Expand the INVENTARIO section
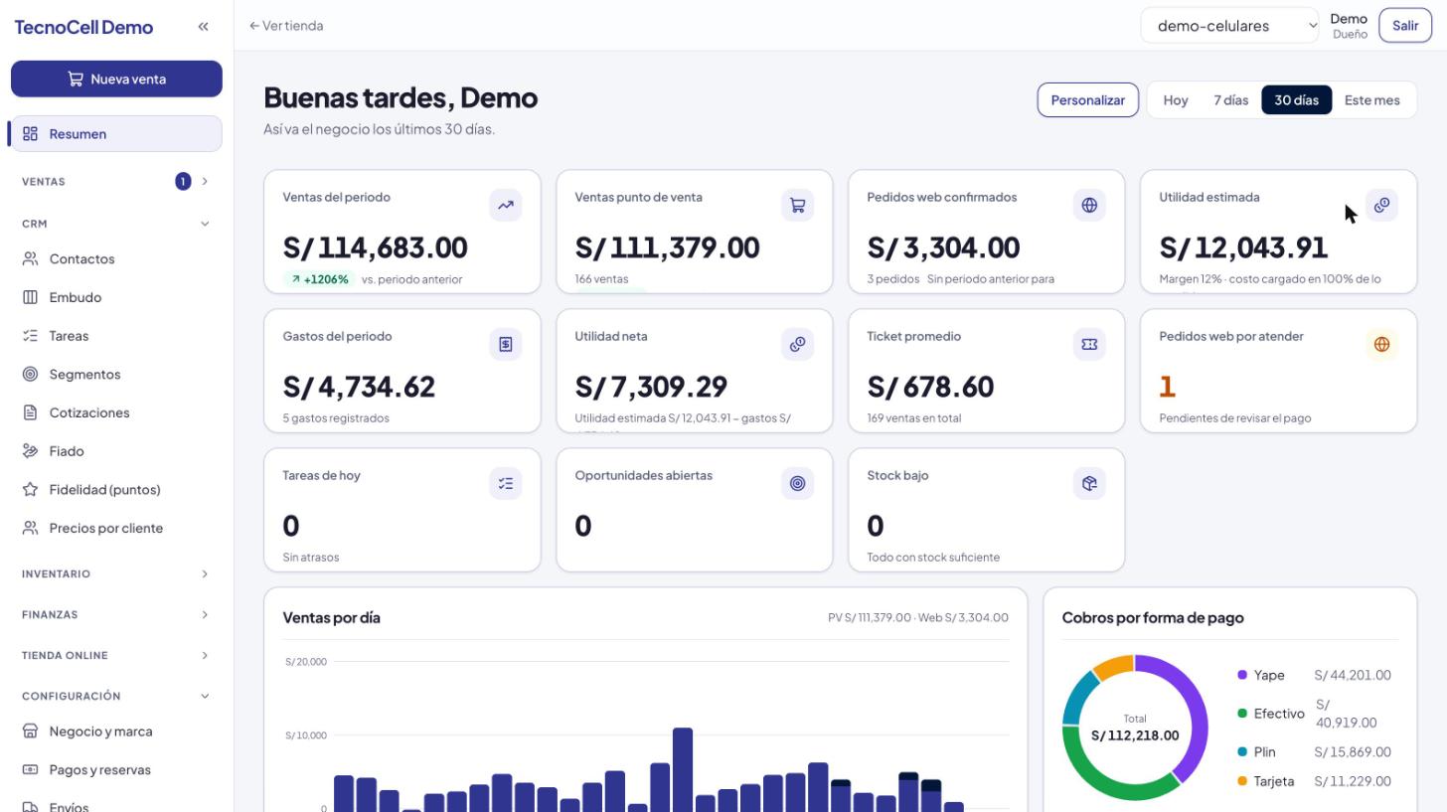This screenshot has height=812, width=1447. point(116,574)
